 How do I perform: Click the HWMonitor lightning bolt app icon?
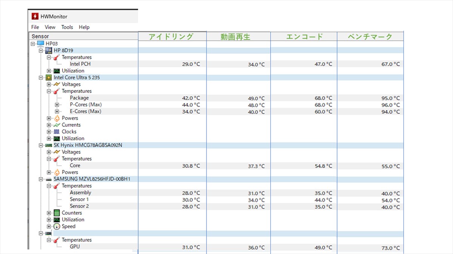35,17
